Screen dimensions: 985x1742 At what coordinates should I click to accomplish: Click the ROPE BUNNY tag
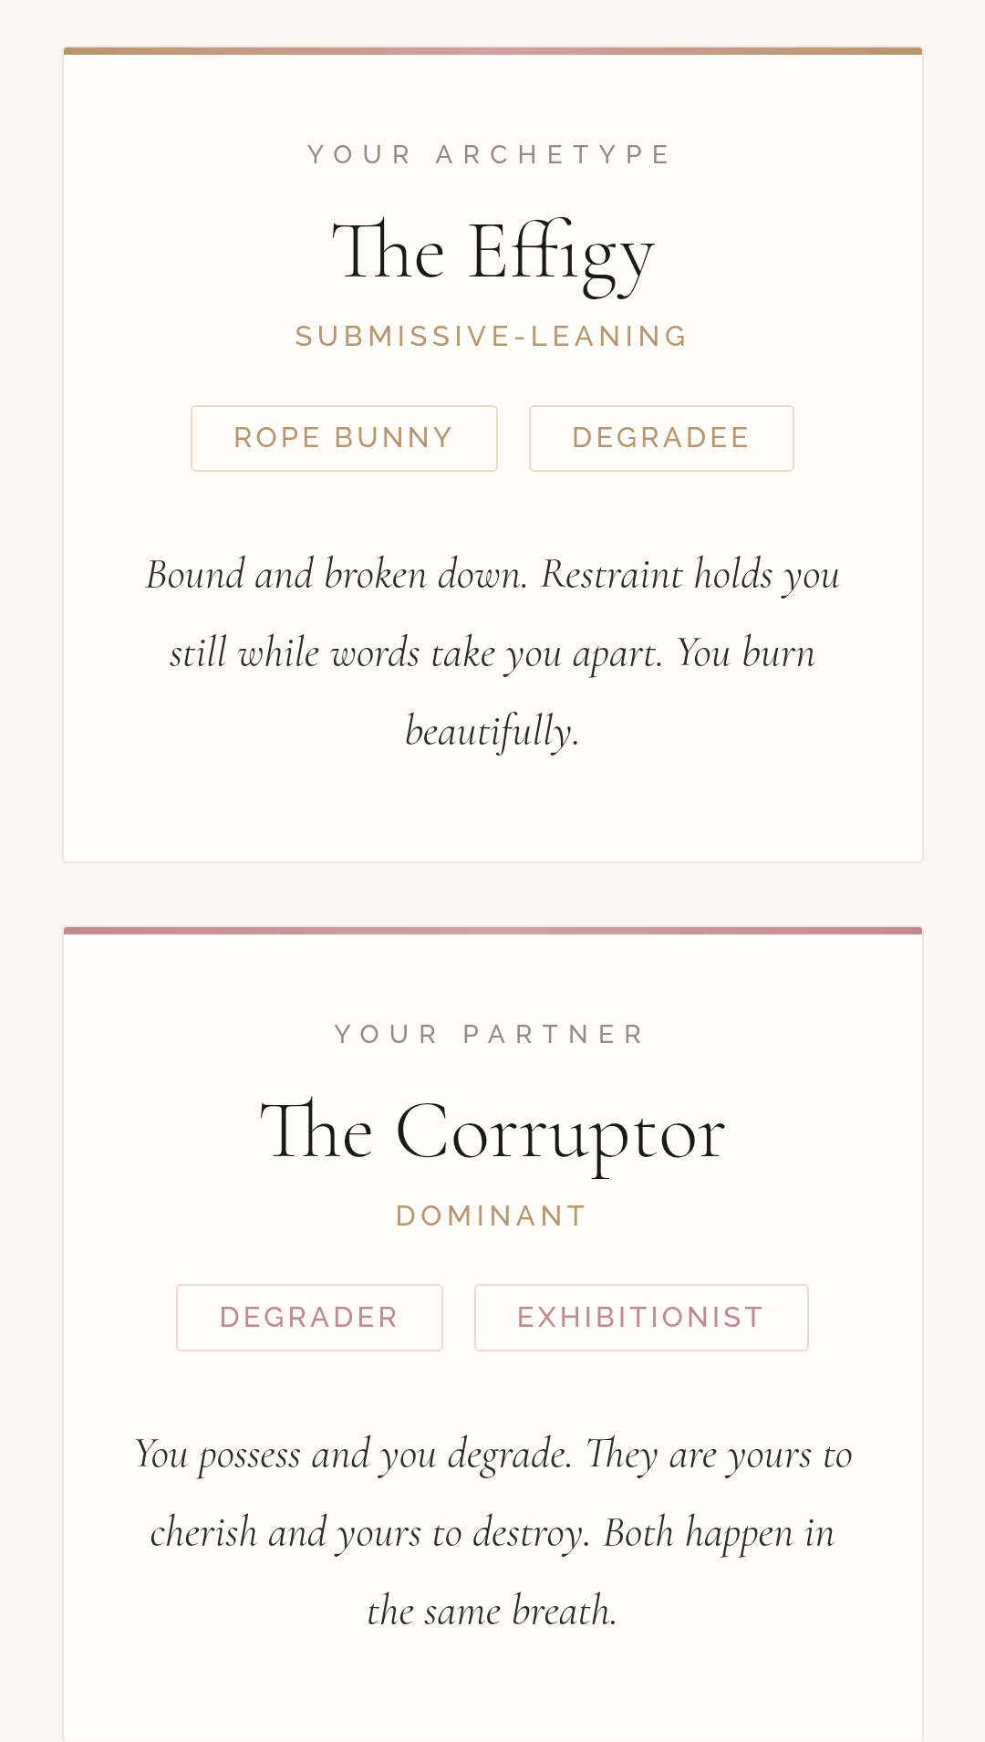click(x=344, y=438)
